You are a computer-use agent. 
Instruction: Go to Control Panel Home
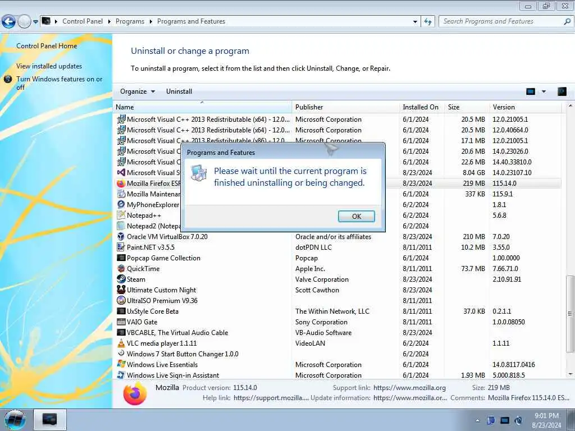(47, 46)
